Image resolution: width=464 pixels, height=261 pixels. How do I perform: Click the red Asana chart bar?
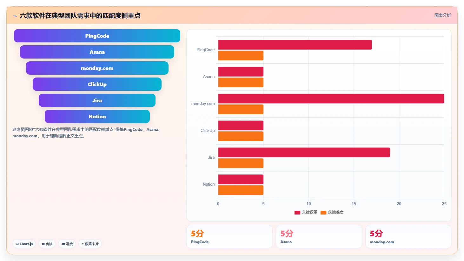coord(241,71)
